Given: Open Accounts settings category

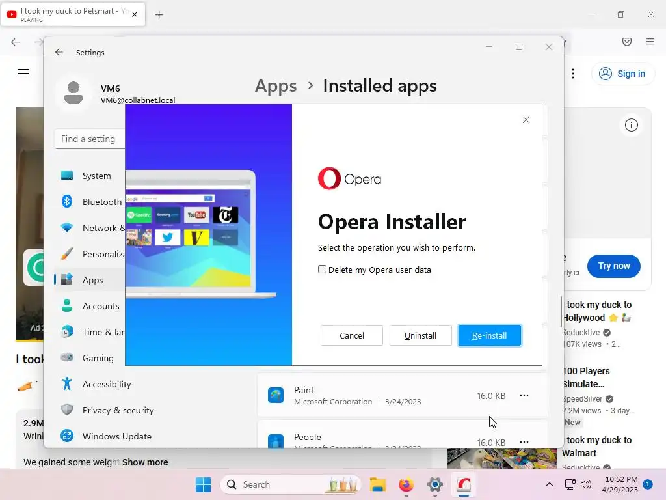Looking at the screenshot, I should [x=90, y=306].
